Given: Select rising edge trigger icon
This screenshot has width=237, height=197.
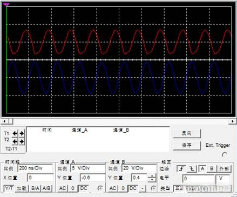Looking at the screenshot, I should [x=182, y=169].
